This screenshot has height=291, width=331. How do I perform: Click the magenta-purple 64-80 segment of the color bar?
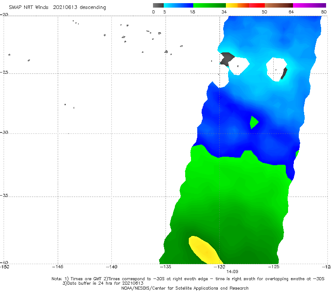(x=310, y=5)
